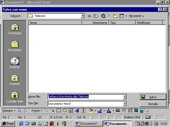Insert a Text Box
This screenshot has height=127, width=170.
(71, 111)
